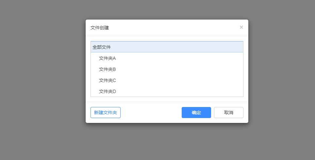Select the 全部文件 root row
Screen dimensions: 315x160
tap(167, 47)
